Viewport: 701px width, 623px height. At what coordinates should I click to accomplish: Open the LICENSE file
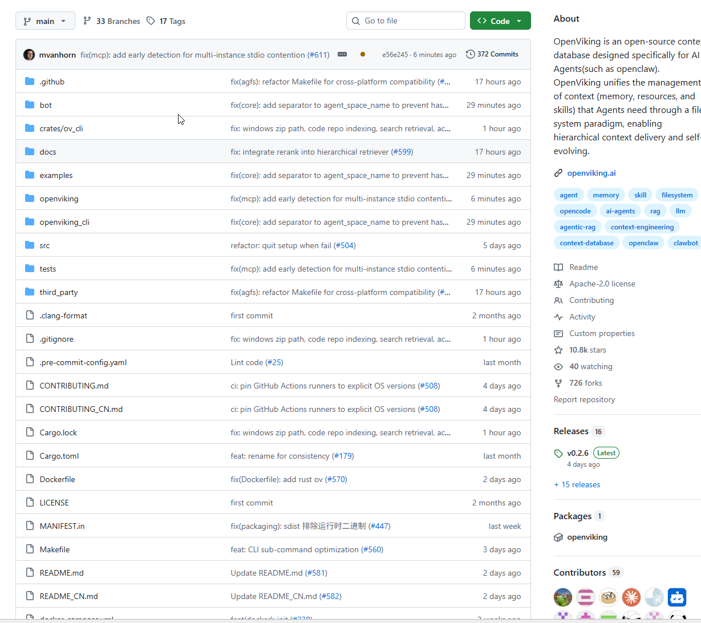point(54,503)
